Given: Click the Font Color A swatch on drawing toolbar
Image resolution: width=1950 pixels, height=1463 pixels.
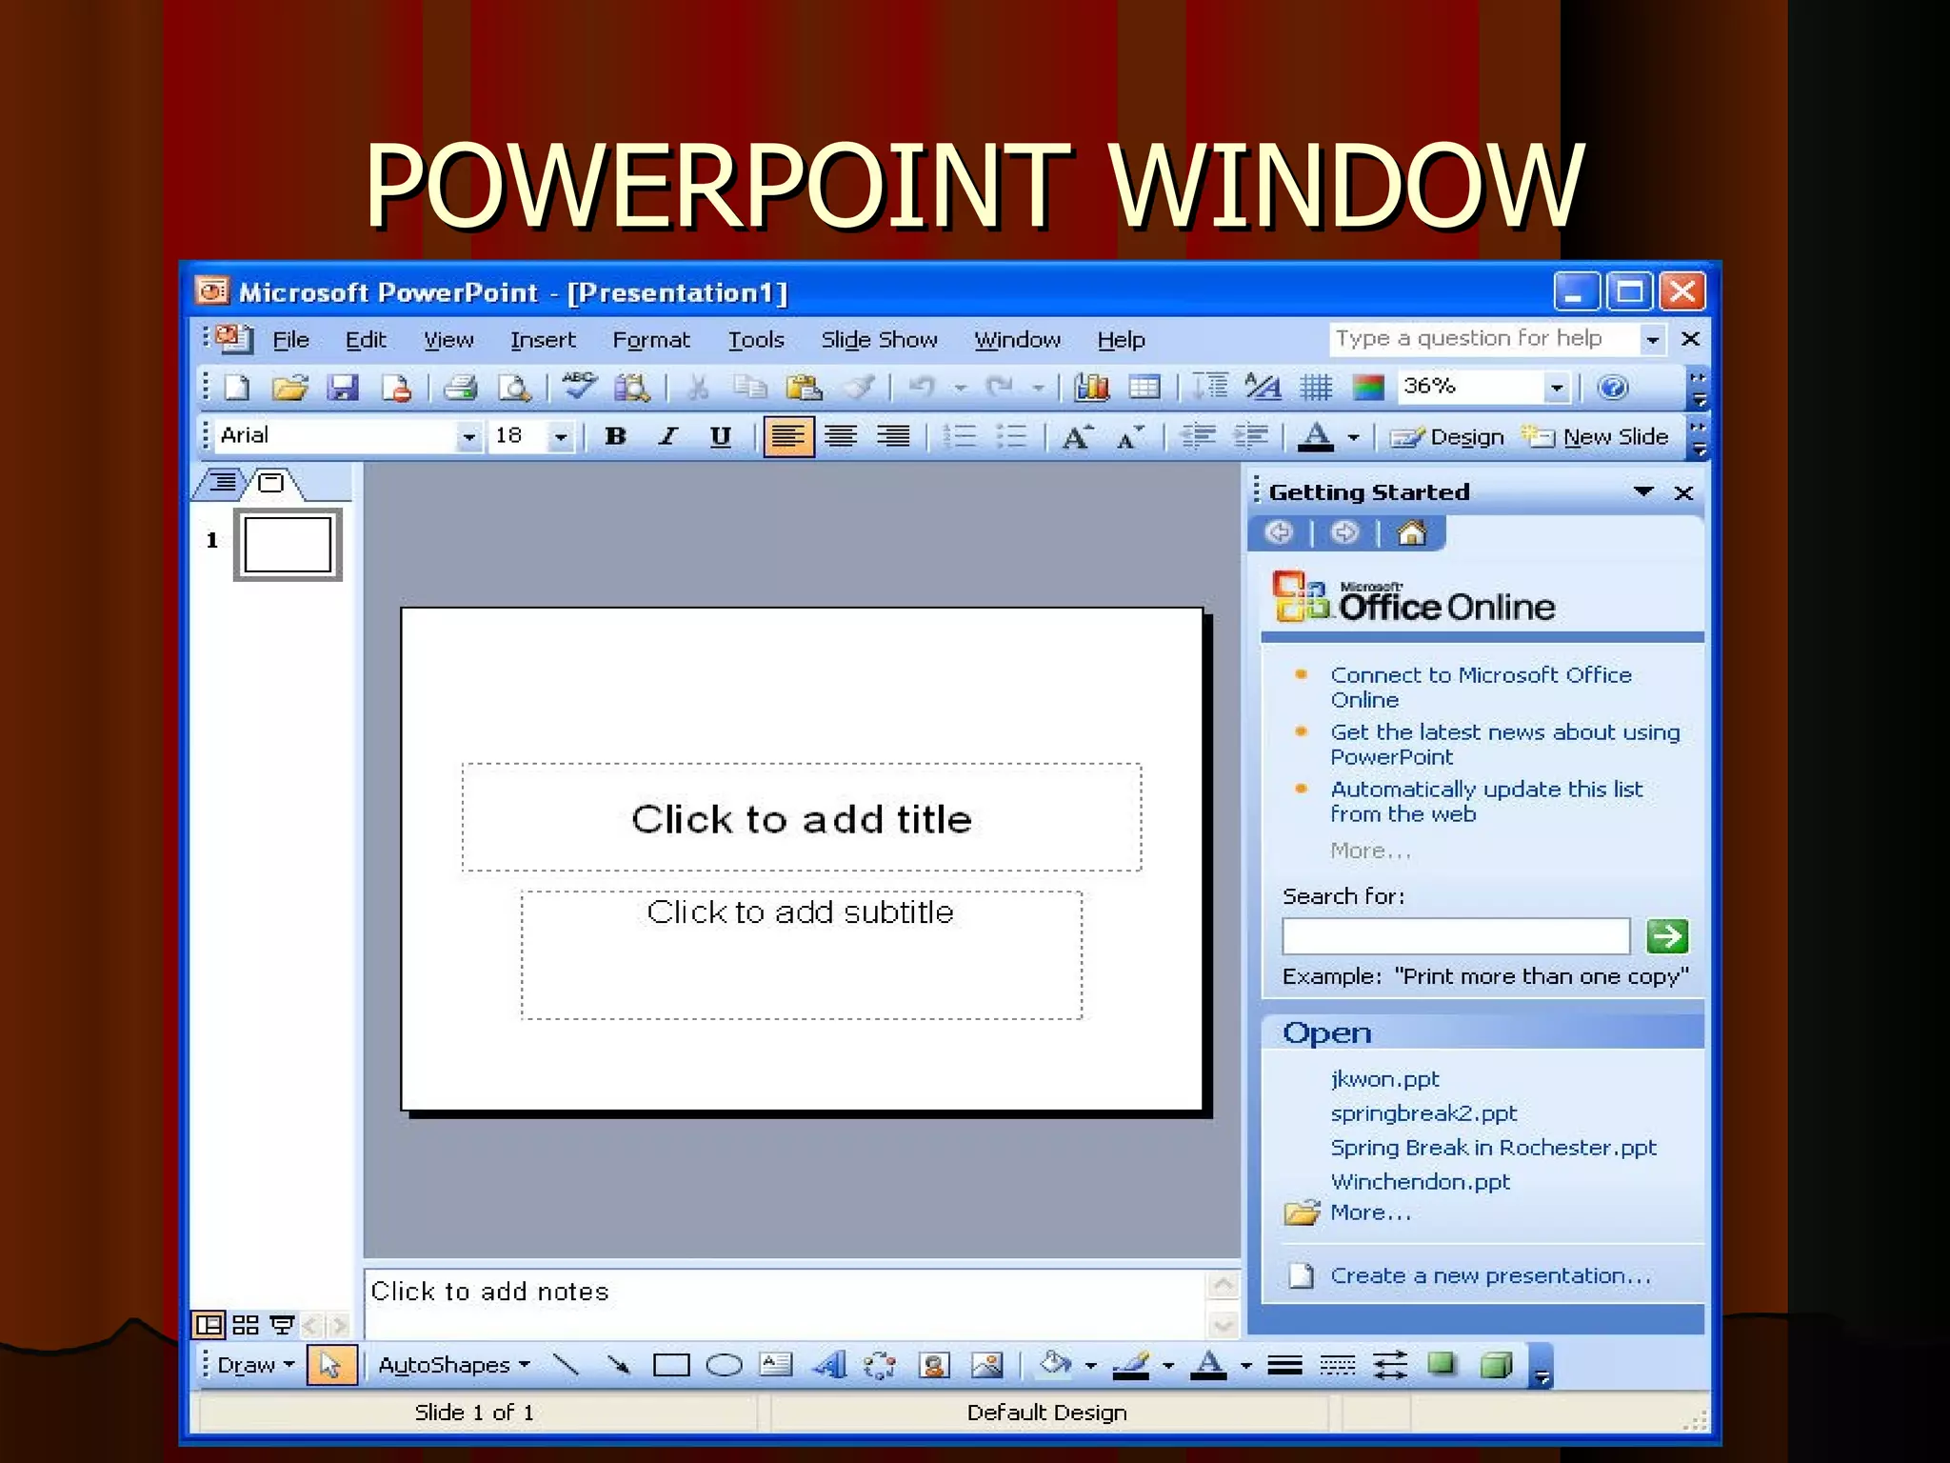Looking at the screenshot, I should pyautogui.click(x=1210, y=1365).
